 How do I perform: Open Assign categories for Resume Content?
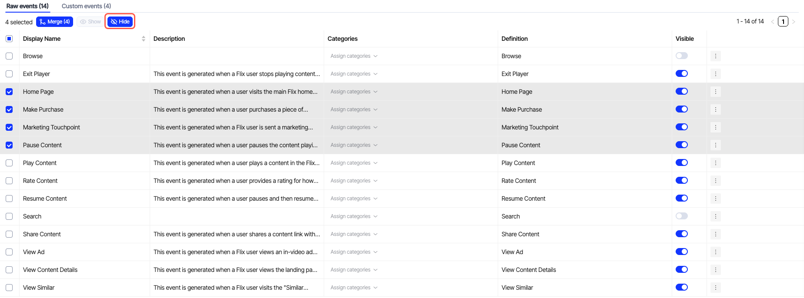(x=354, y=199)
